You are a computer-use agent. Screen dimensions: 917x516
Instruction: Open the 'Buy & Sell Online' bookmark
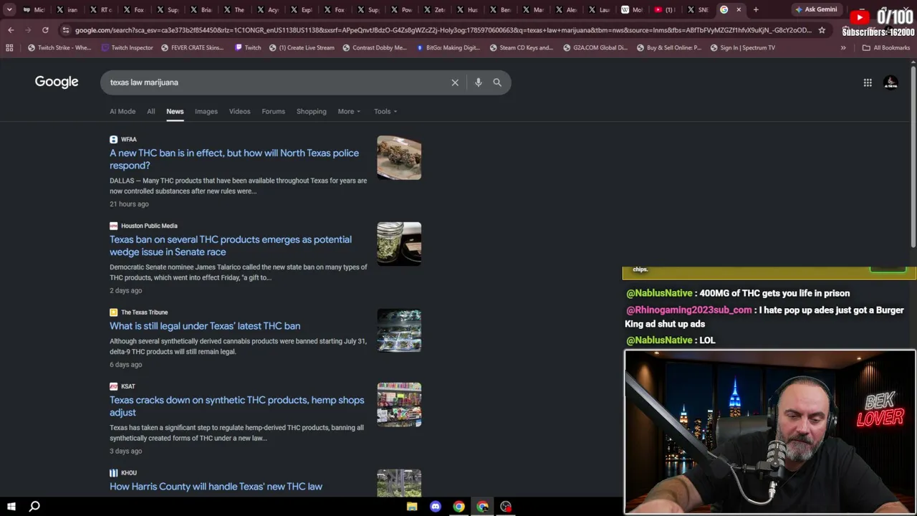coord(668,48)
